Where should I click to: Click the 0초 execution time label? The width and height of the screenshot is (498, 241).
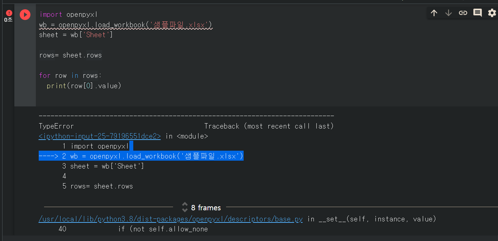pos(9,20)
